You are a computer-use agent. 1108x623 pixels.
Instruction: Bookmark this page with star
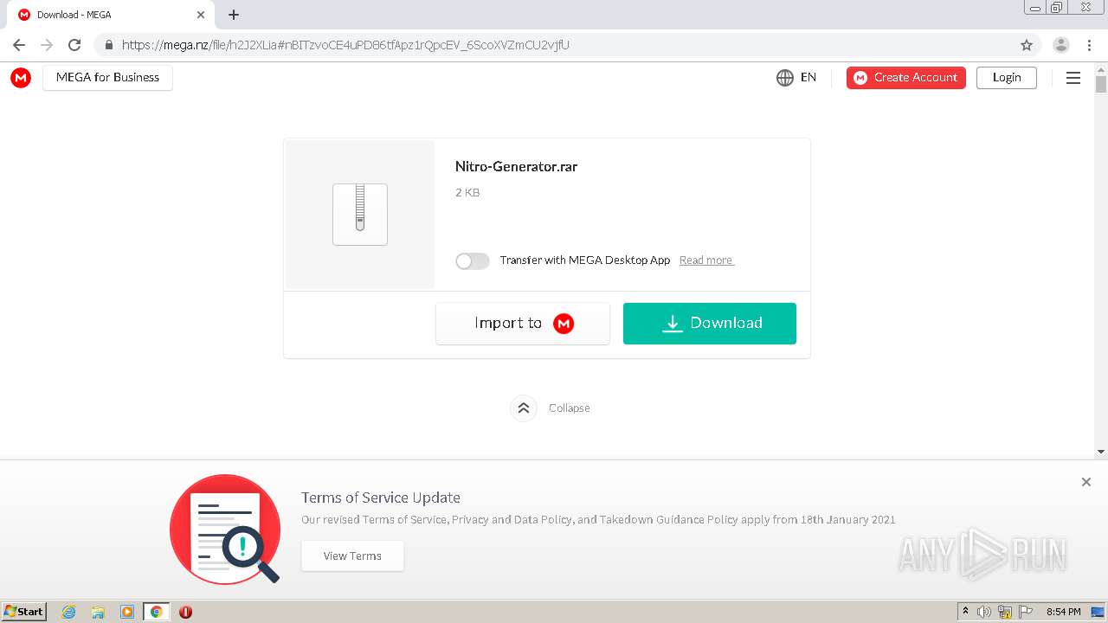(1027, 45)
